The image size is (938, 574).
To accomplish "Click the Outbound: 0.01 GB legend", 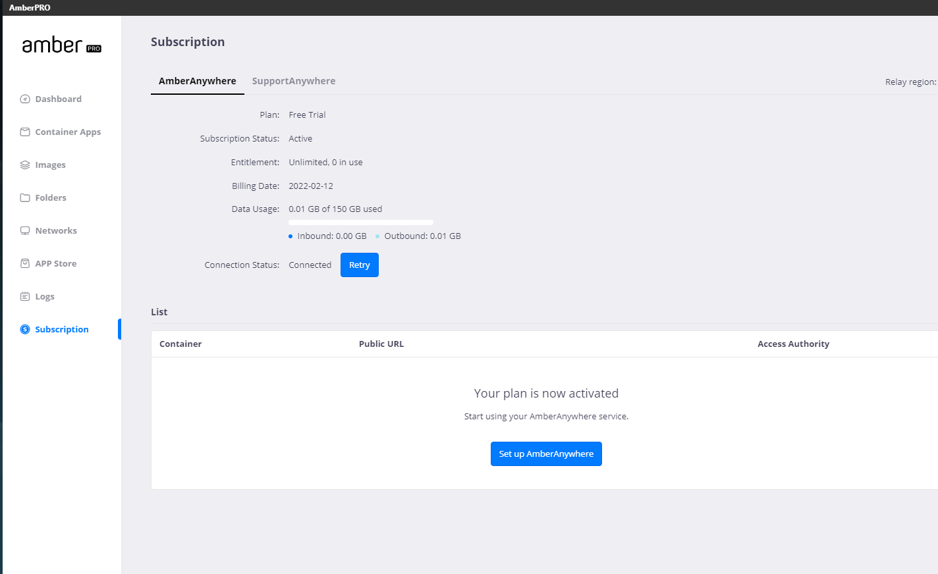I will tap(418, 236).
